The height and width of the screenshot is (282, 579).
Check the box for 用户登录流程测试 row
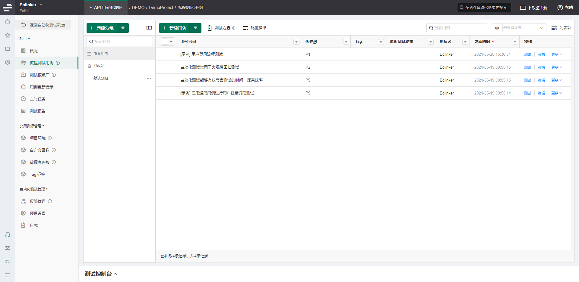[163, 54]
